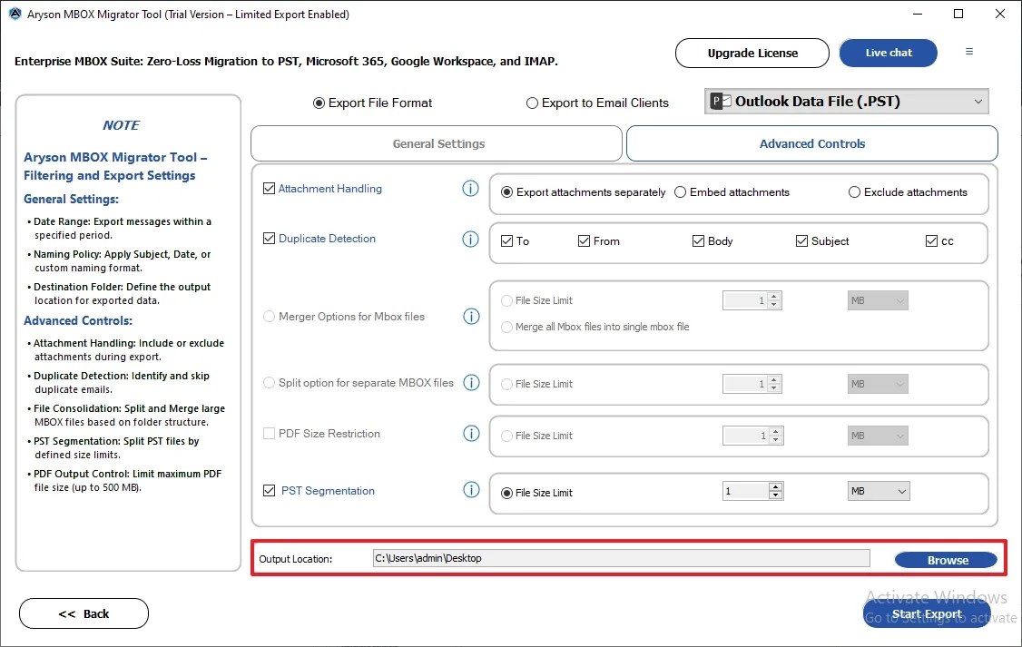
Task: Open PDF Size Restriction info icon
Action: tap(471, 433)
